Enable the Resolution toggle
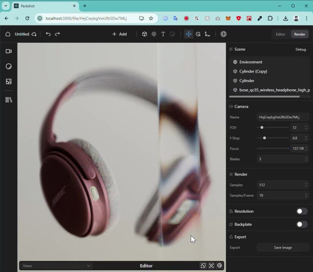This screenshot has height=272, width=313. pos(301,211)
